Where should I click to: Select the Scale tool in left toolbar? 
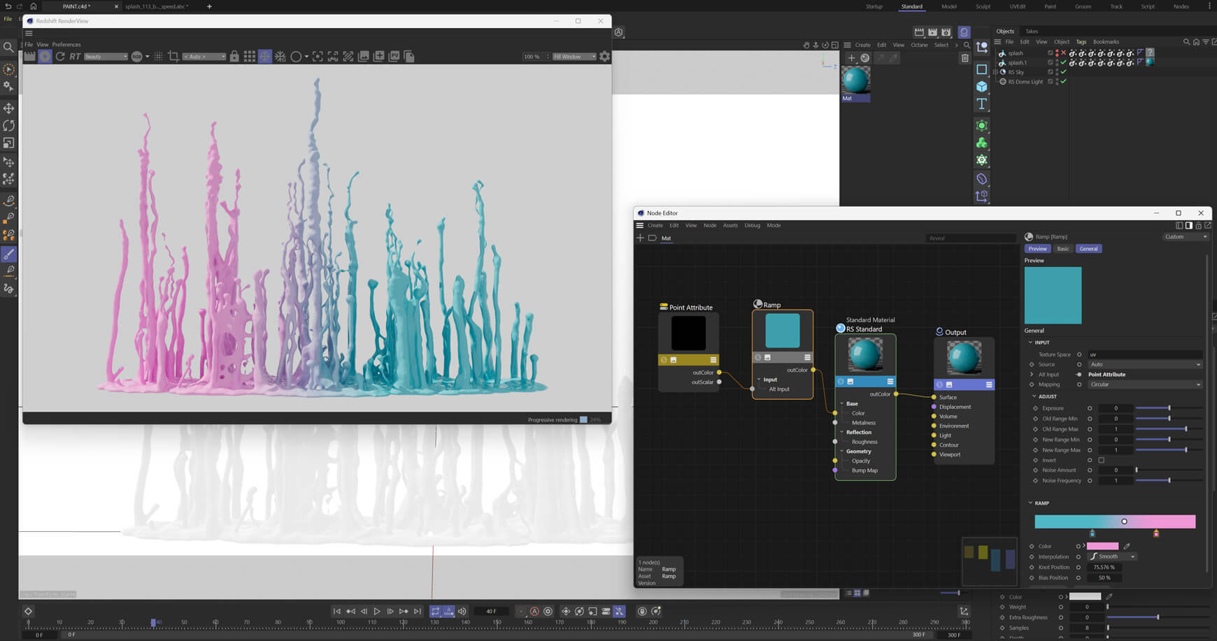(9, 143)
